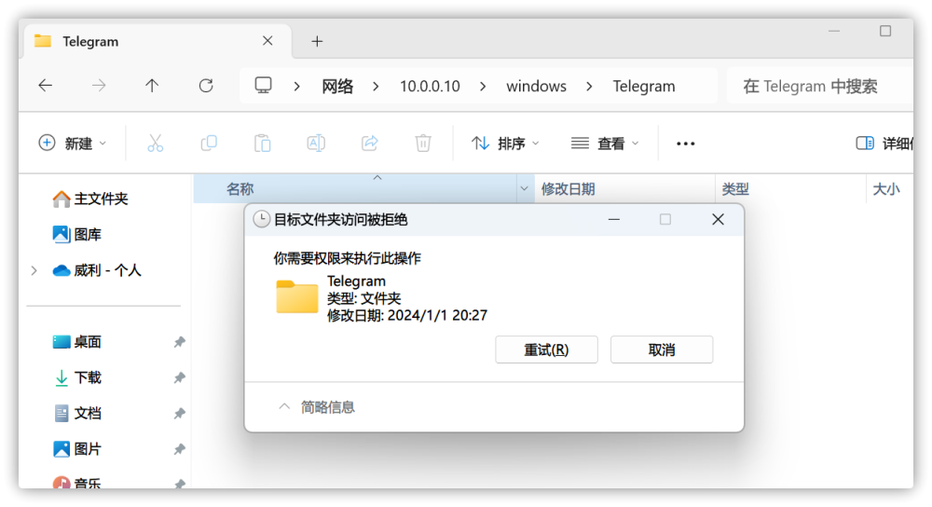Open 威利 - 个人 OneDrive in sidebar
Screen dimensions: 932x507
click(98, 270)
